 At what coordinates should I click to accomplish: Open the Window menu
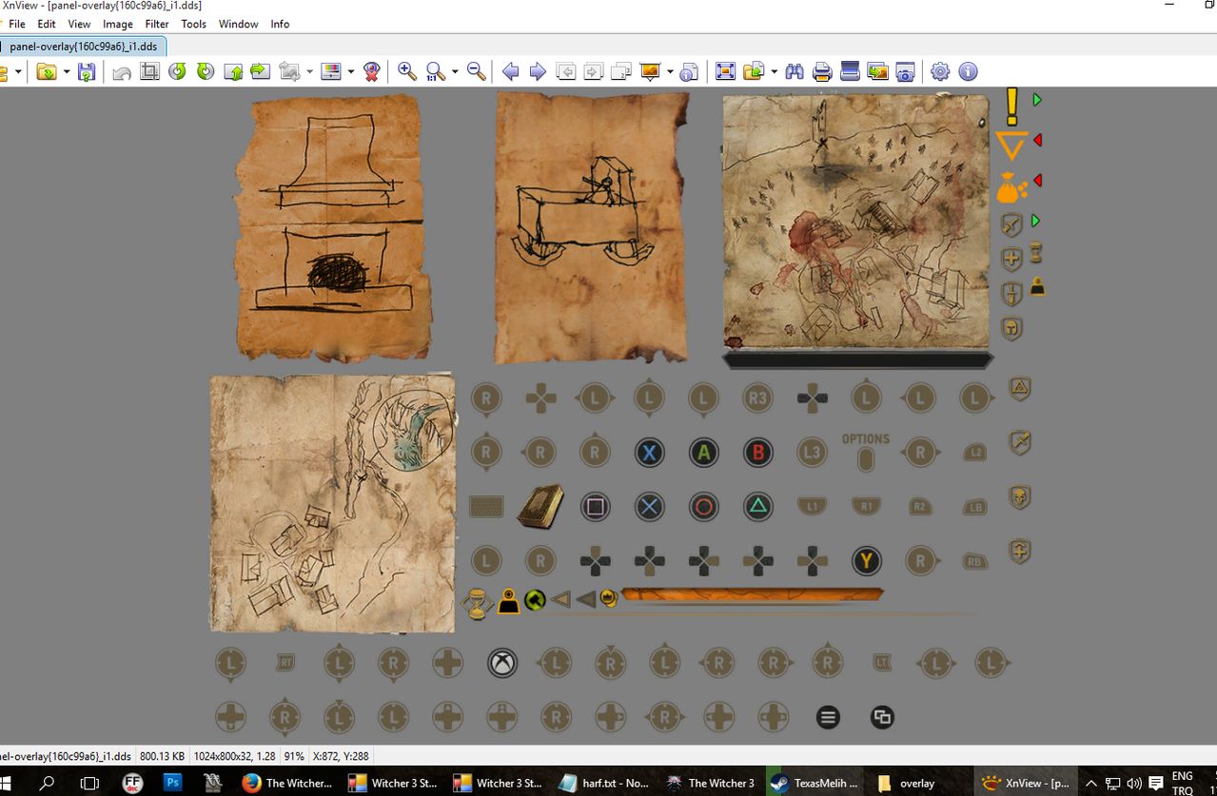(x=239, y=24)
